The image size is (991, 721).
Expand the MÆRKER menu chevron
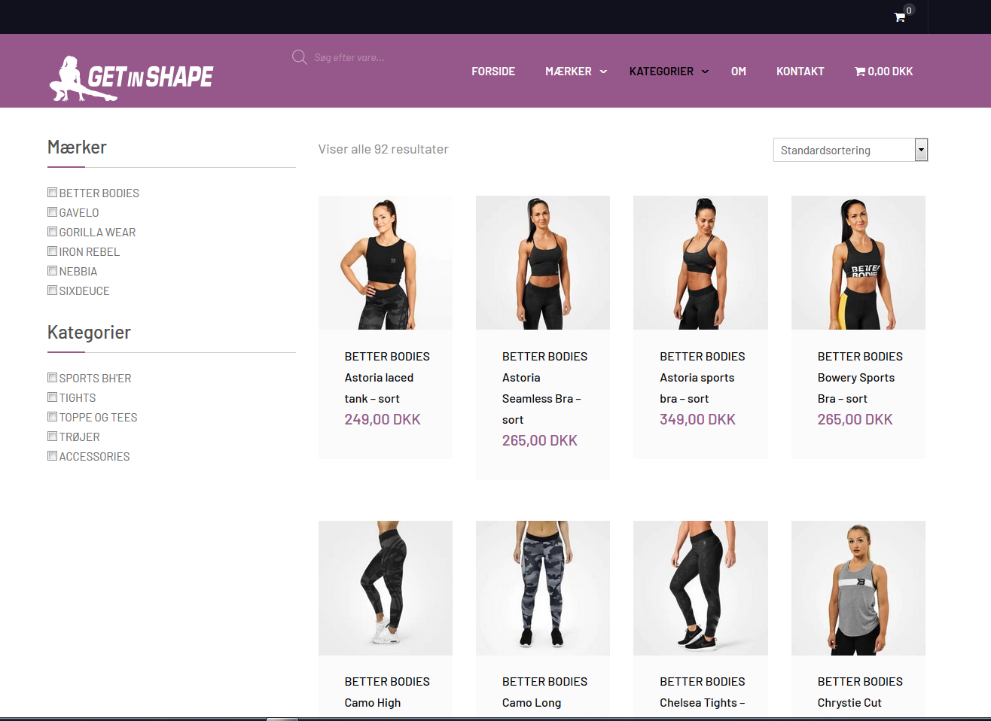(x=603, y=71)
